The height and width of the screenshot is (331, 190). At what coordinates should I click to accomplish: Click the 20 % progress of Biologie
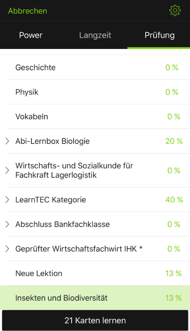[174, 141]
